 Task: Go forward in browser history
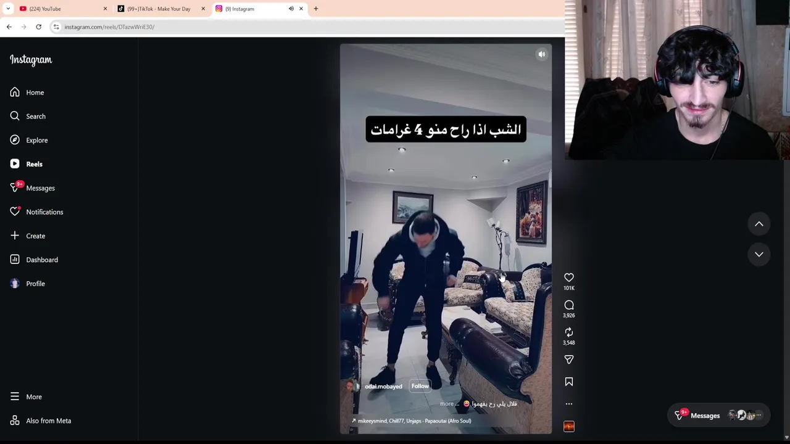tap(24, 27)
